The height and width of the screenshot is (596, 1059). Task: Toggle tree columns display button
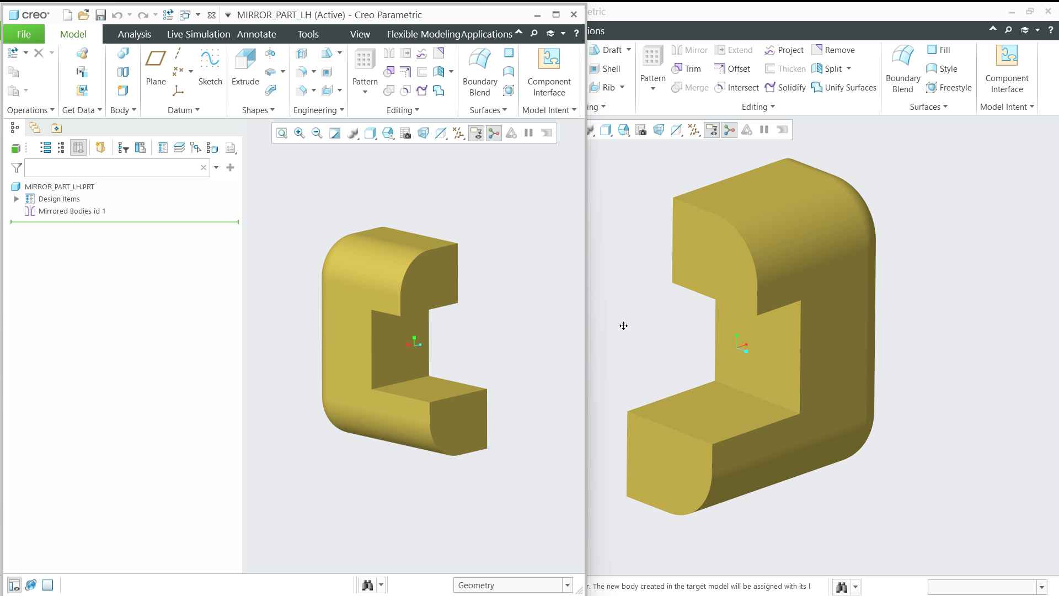tap(78, 147)
